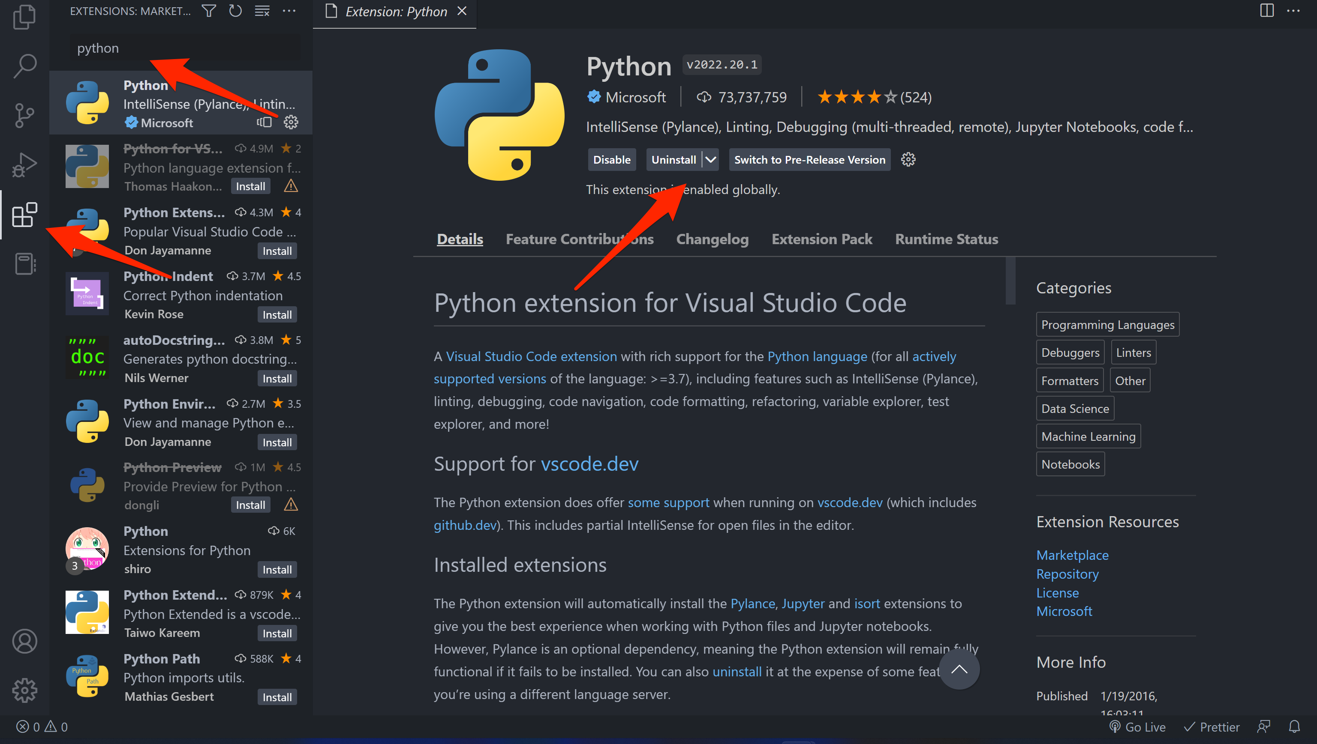Open Manage gear in activity bar

click(x=24, y=690)
